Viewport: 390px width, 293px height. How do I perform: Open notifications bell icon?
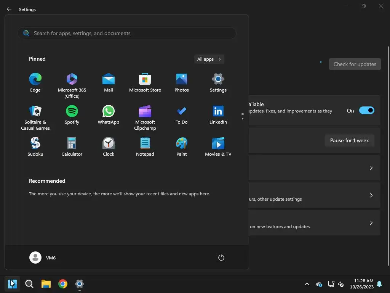(380, 284)
